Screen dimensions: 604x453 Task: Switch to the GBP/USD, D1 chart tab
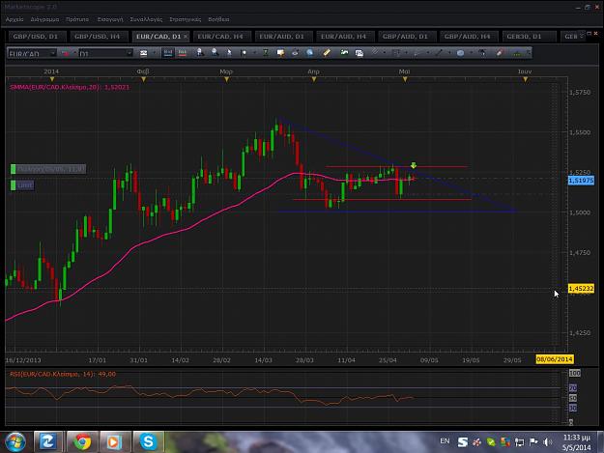coord(36,36)
